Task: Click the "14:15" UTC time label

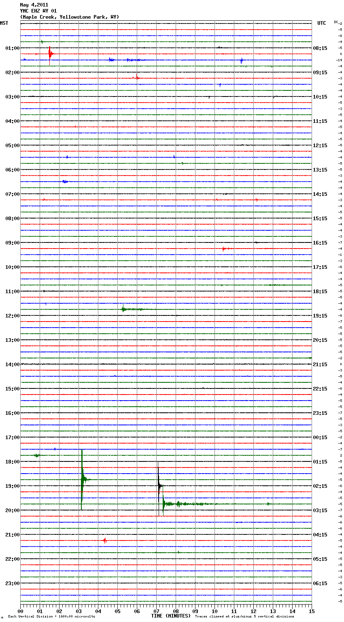Action: 320,194
